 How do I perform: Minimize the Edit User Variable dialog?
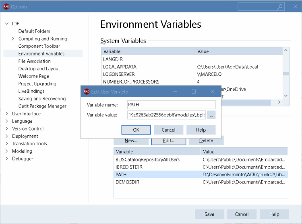click(x=175, y=92)
